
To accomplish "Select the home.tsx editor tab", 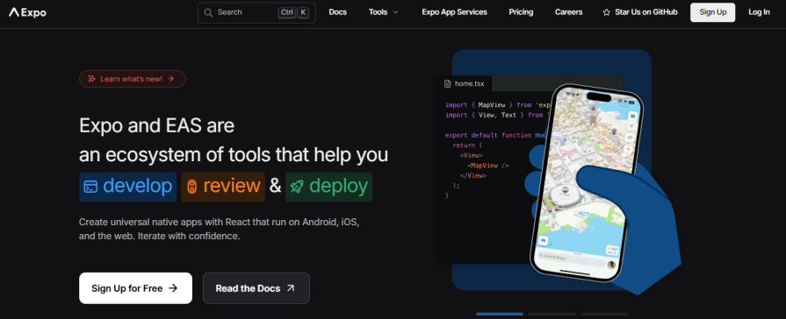I will (465, 83).
